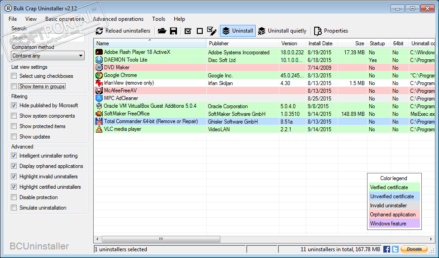Click the select all checkmark icon
Viewport: 439px width, 258px height.
pyautogui.click(x=188, y=31)
